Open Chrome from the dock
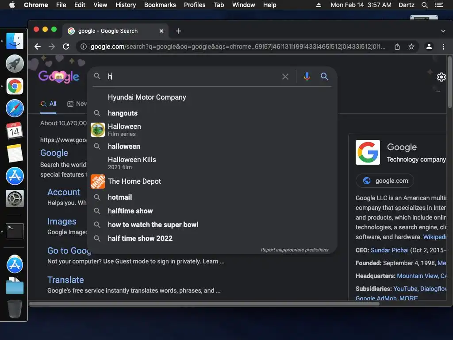 coord(15,86)
